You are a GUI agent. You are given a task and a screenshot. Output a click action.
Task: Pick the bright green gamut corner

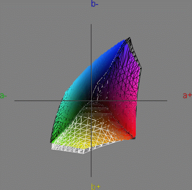(x=53, y=141)
